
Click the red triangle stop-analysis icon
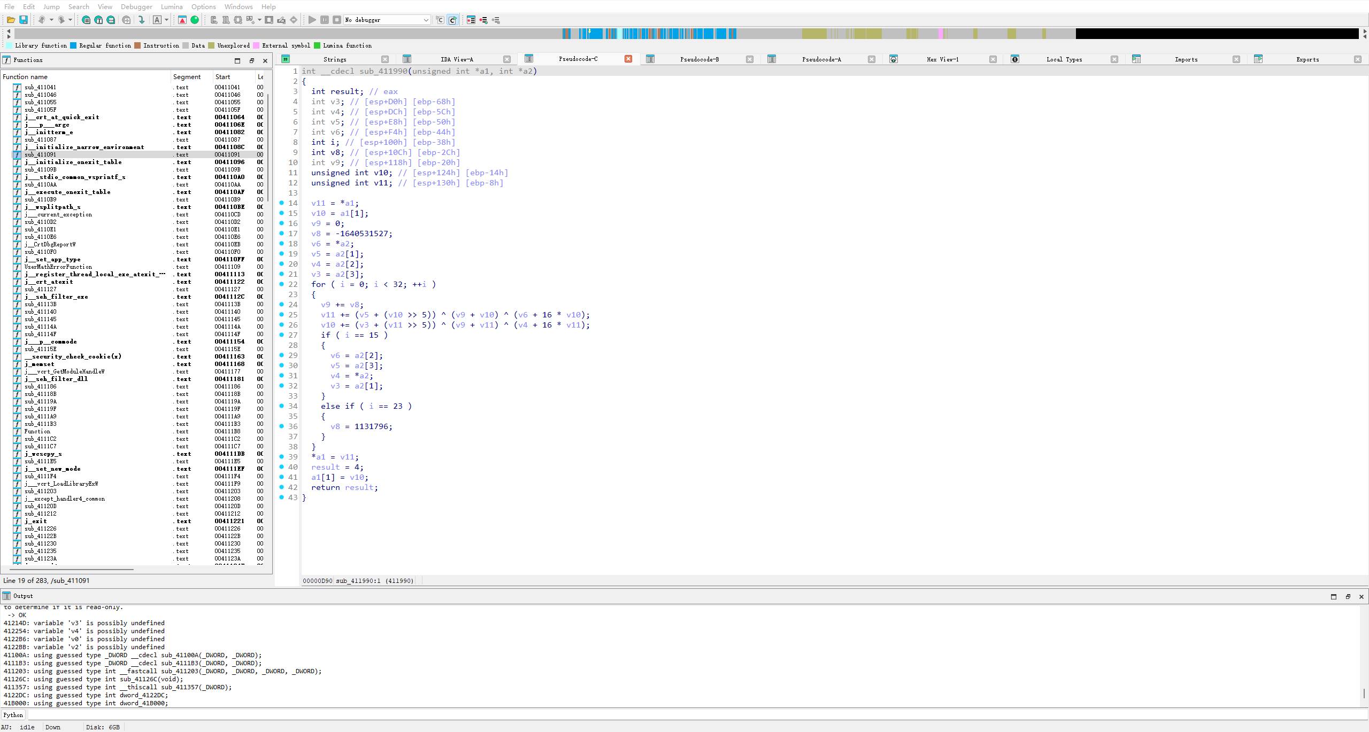pyautogui.click(x=182, y=20)
